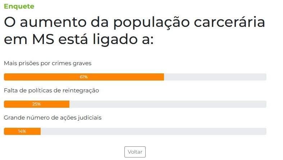The image size is (283, 160).
Task: Click gray unfilled part of reintegração bar
Action: pyautogui.click(x=168, y=104)
